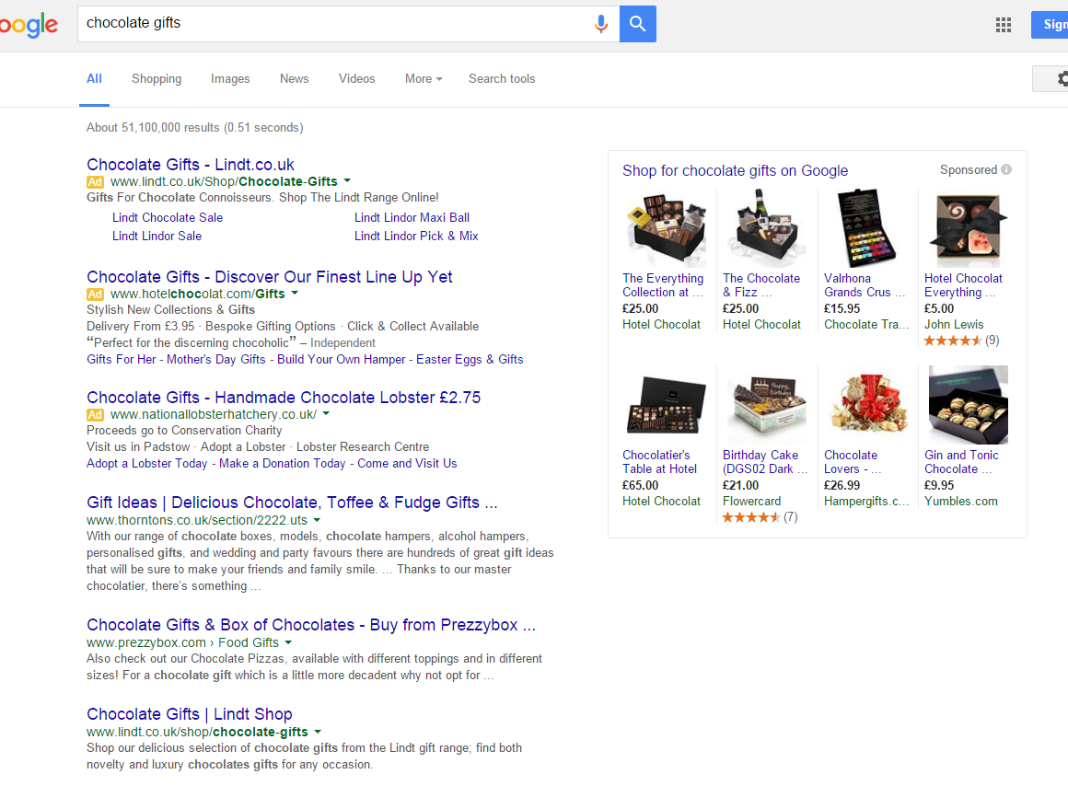This screenshot has height=786, width=1068.
Task: Switch to the Images tab
Action: [x=230, y=79]
